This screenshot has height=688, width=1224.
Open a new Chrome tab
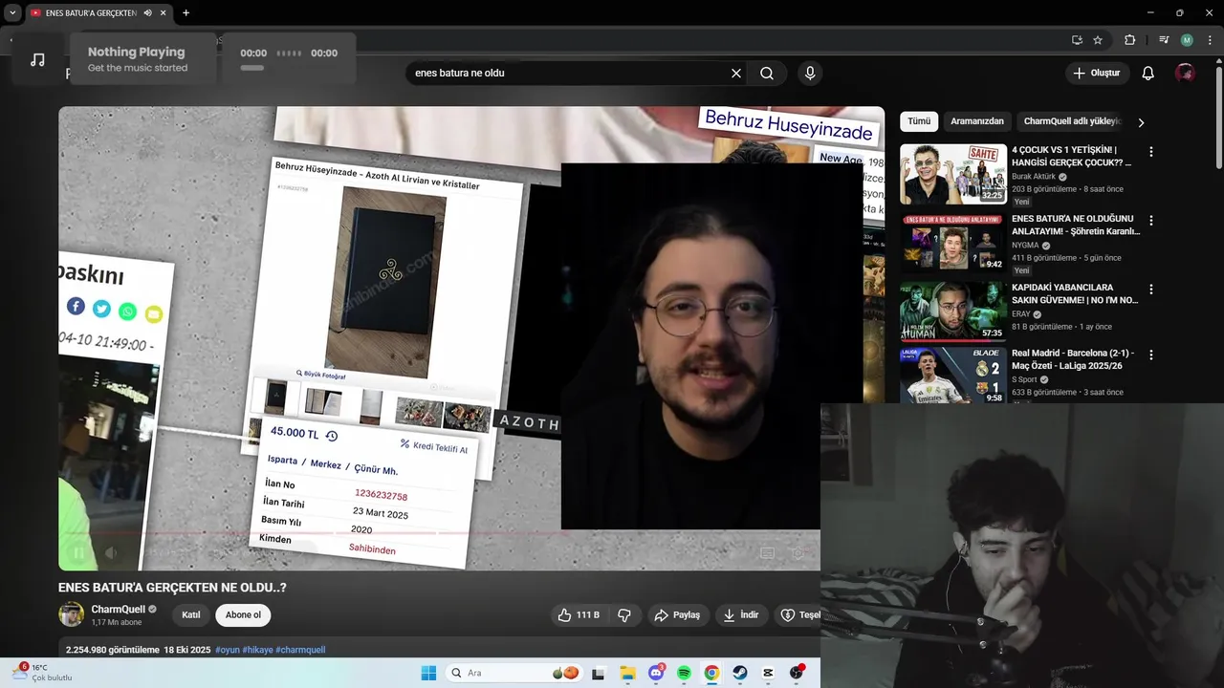186,12
